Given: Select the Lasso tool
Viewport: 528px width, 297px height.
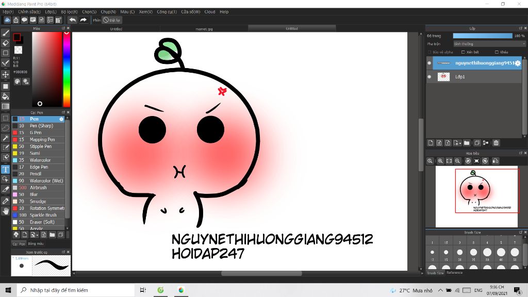Looking at the screenshot, I should 6,128.
